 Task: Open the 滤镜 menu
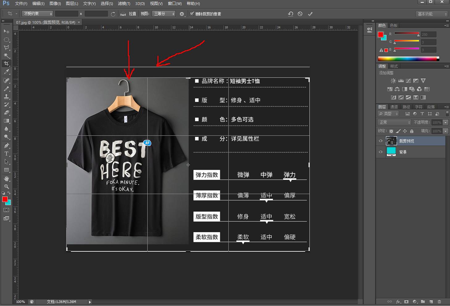(124, 4)
